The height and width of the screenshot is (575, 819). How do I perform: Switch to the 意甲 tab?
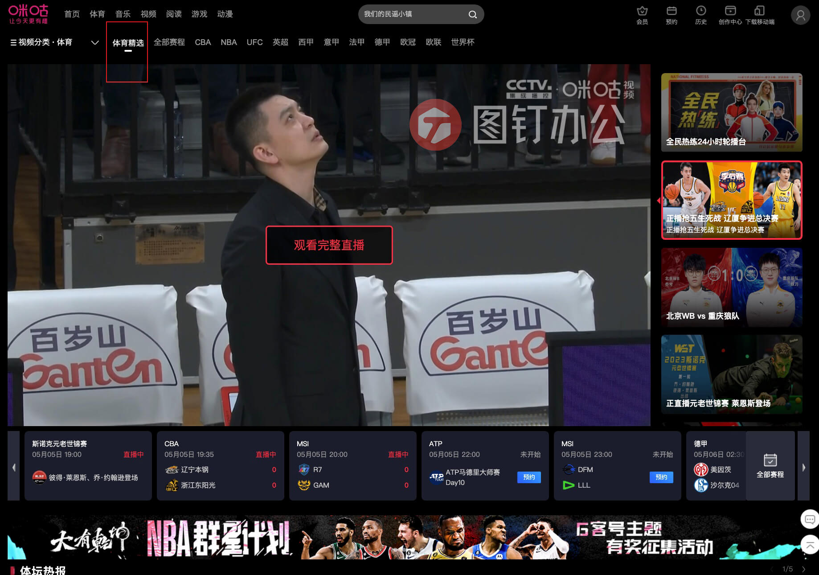[331, 42]
